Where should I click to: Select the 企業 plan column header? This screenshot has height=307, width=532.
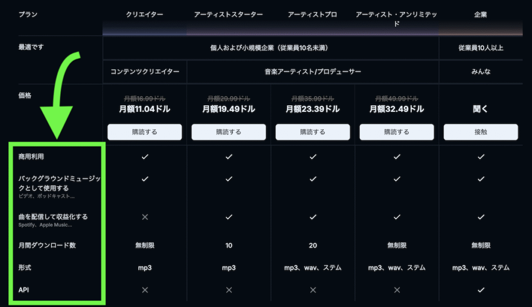(x=481, y=15)
